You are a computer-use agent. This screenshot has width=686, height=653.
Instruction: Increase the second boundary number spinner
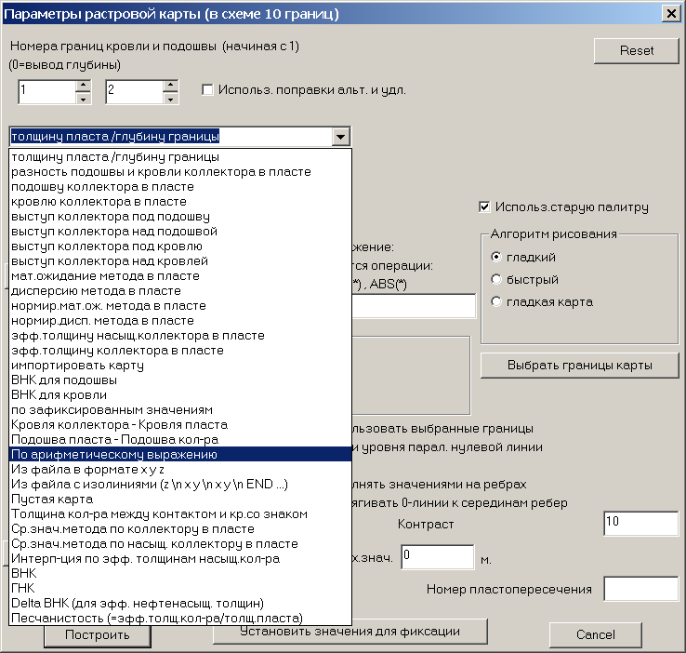[171, 85]
